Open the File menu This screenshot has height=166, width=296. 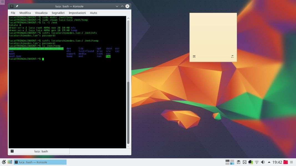tap(13, 13)
